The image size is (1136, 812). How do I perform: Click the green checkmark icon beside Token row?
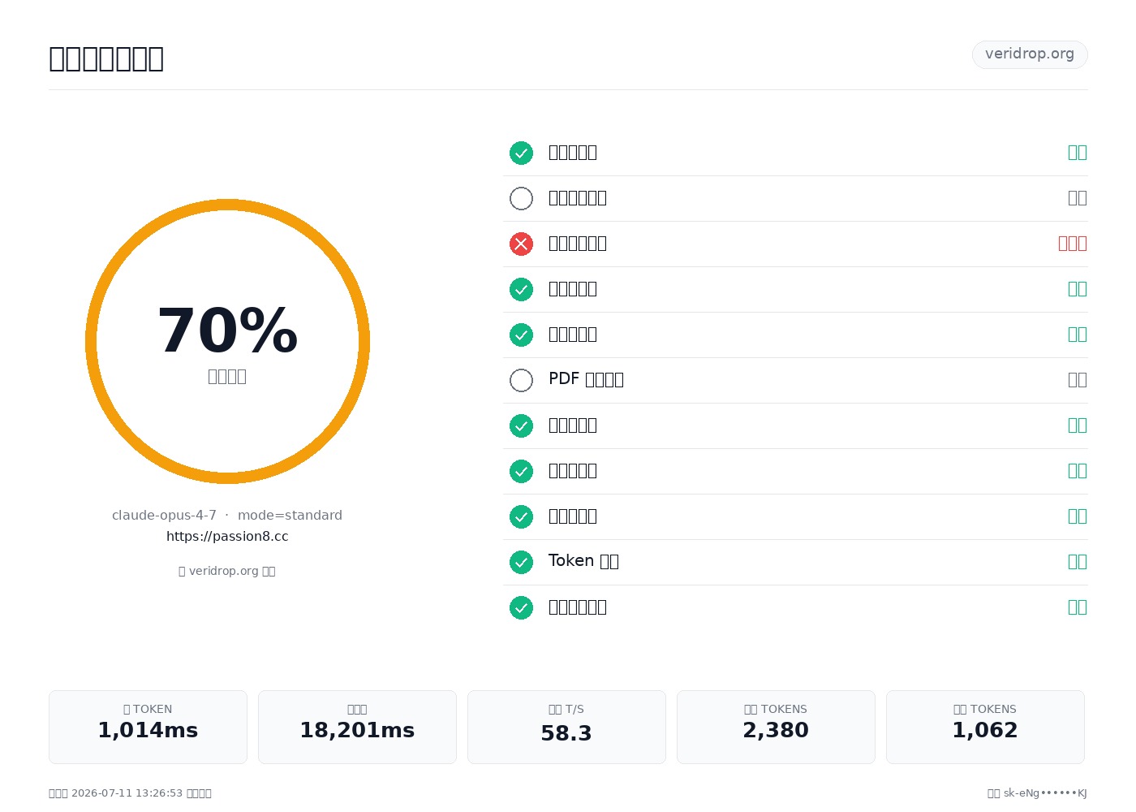(x=521, y=562)
